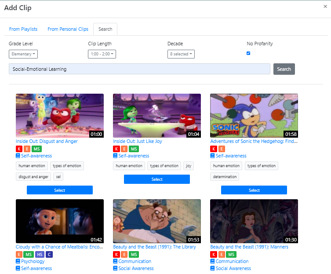Image resolution: width=331 pixels, height=274 pixels.
Task: Switch to the From Personal Clips tab
Action: pyautogui.click(x=68, y=29)
